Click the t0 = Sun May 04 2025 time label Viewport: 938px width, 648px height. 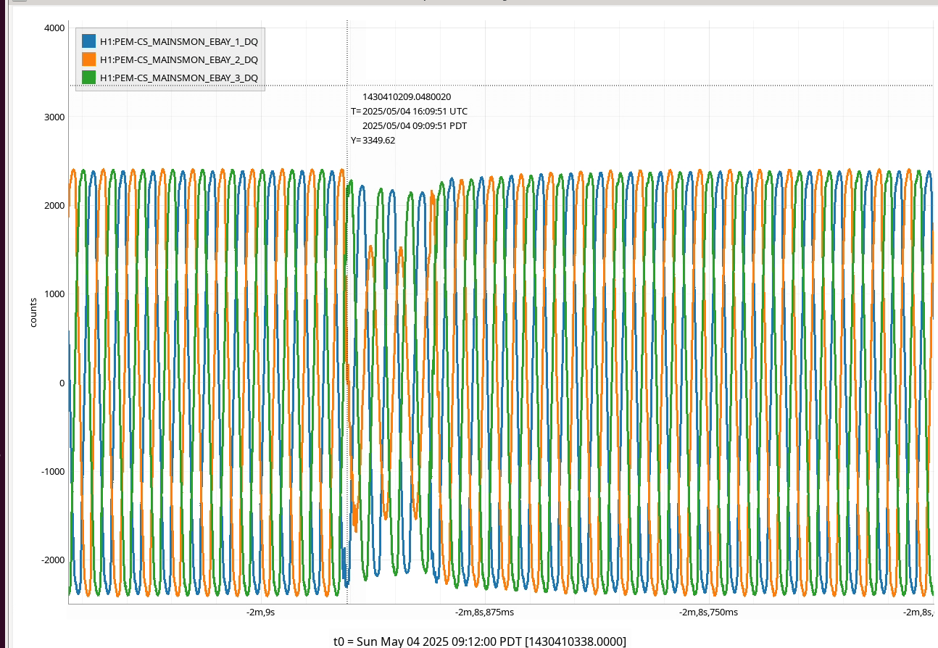[479, 641]
